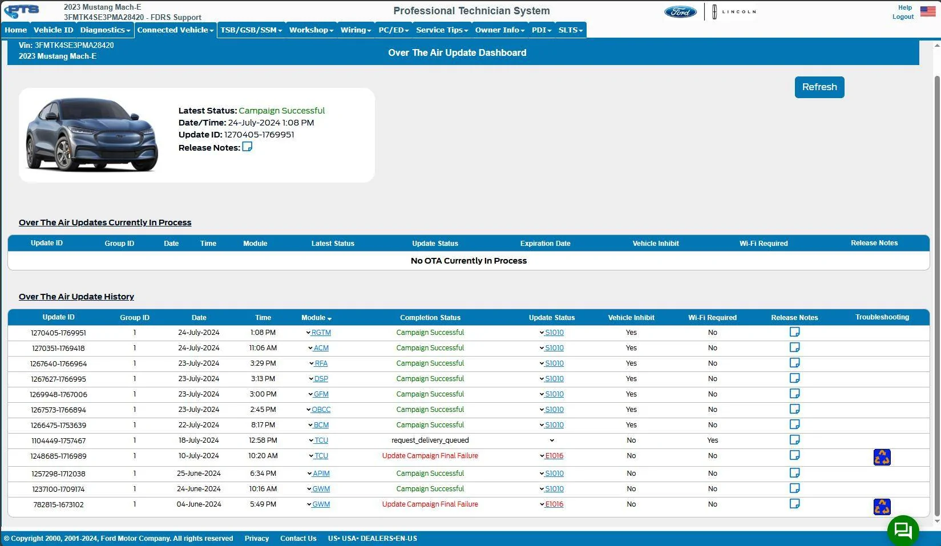Click the Refresh button
This screenshot has height=546, width=941.
tap(819, 87)
